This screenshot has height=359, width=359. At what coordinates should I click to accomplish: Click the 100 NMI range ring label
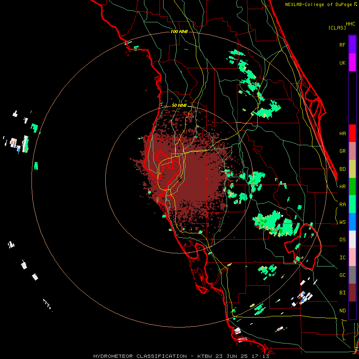(x=179, y=32)
